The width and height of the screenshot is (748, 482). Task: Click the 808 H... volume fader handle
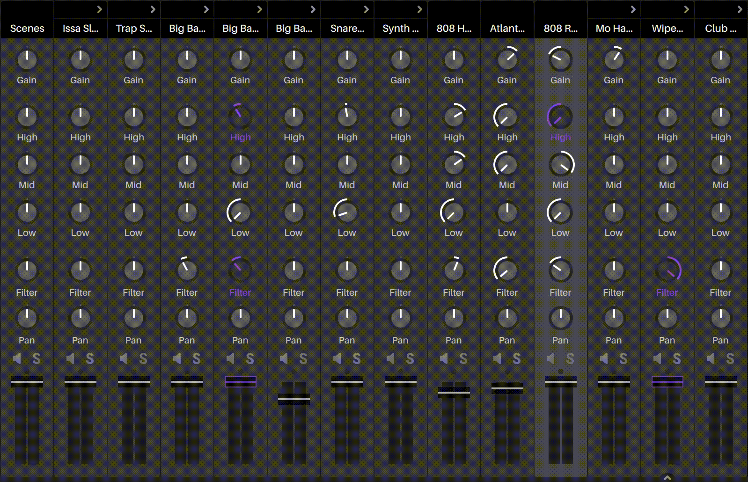[x=454, y=392]
